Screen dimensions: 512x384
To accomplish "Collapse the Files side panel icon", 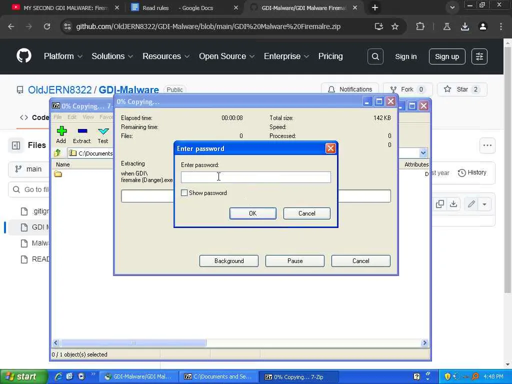I will pos(16,145).
